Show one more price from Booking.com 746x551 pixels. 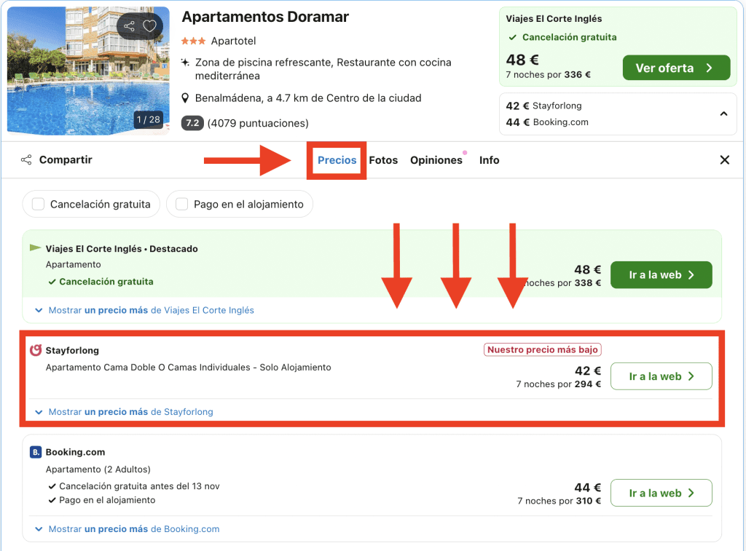coord(128,529)
